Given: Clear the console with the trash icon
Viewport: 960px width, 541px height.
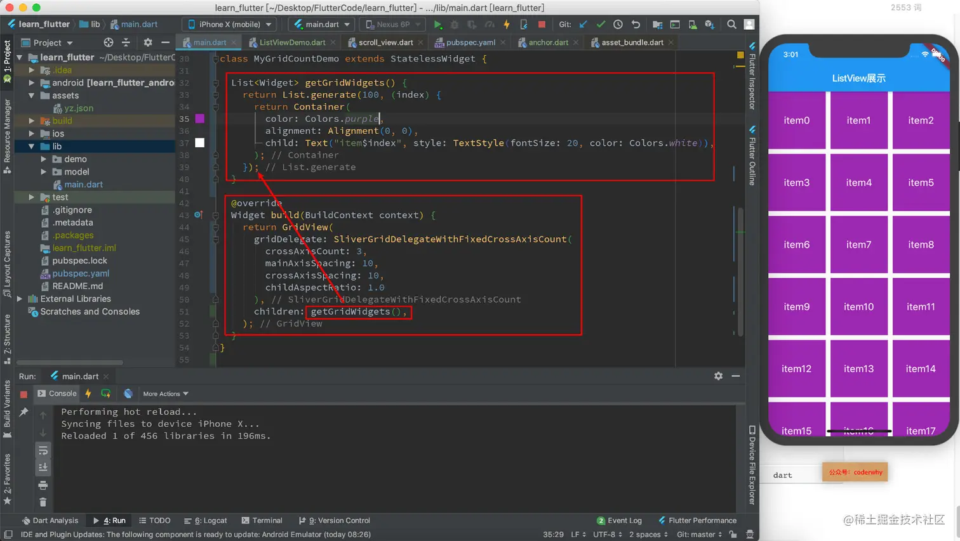Looking at the screenshot, I should pos(43,502).
